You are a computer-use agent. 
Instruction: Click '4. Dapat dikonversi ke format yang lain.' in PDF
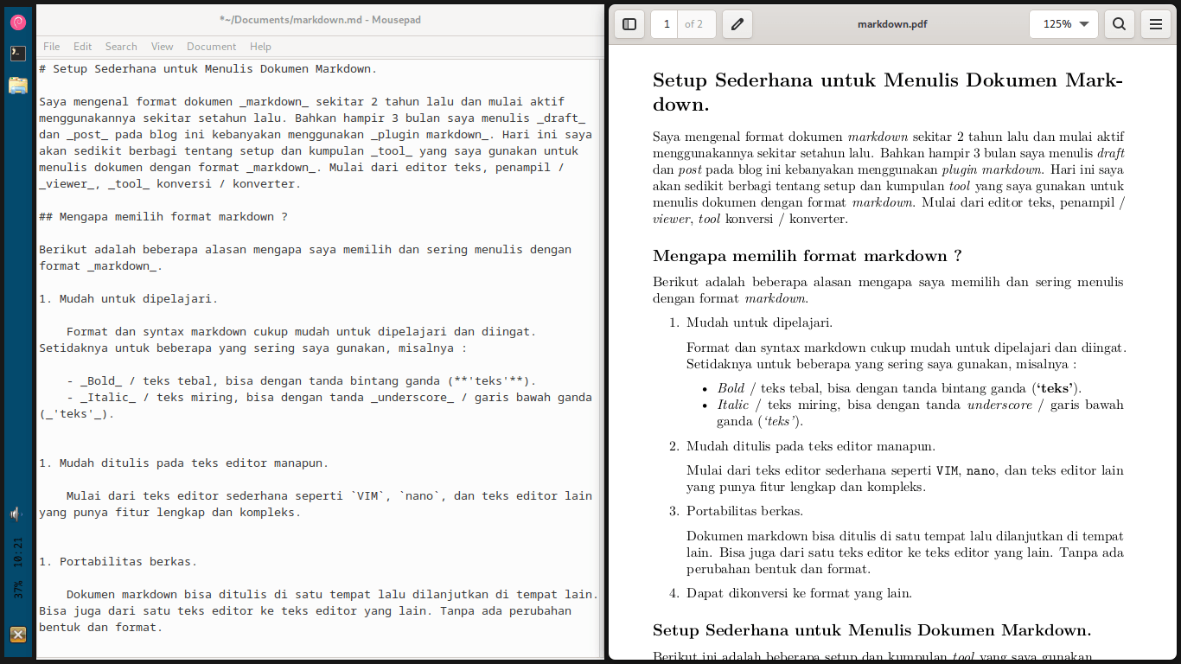click(790, 593)
